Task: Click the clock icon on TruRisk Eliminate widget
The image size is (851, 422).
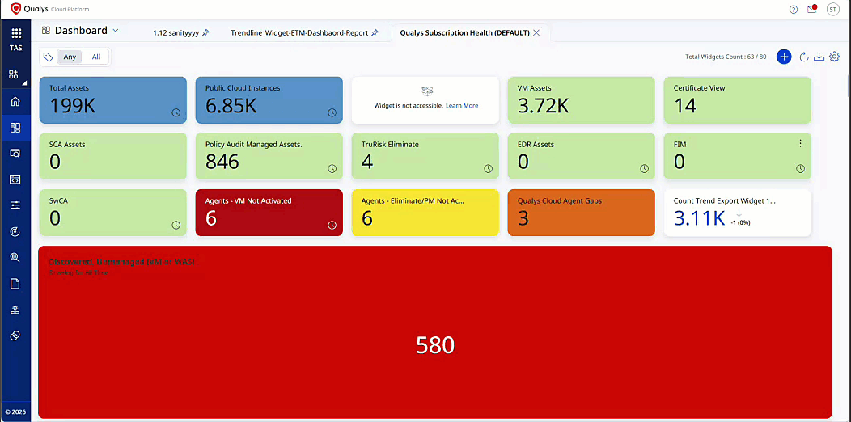Action: click(x=488, y=169)
